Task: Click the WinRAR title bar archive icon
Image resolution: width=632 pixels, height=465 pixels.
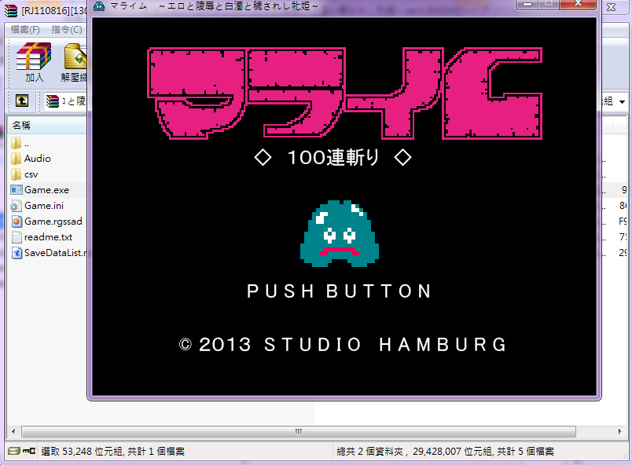Action: 11,10
